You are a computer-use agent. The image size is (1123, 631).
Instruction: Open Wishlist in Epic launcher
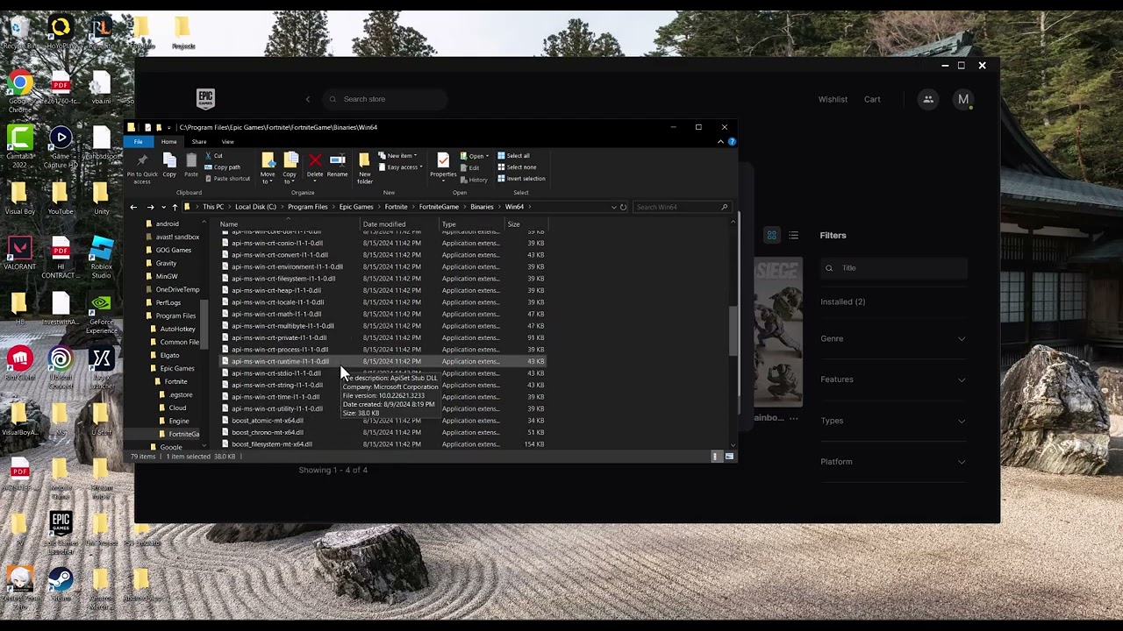tap(833, 99)
